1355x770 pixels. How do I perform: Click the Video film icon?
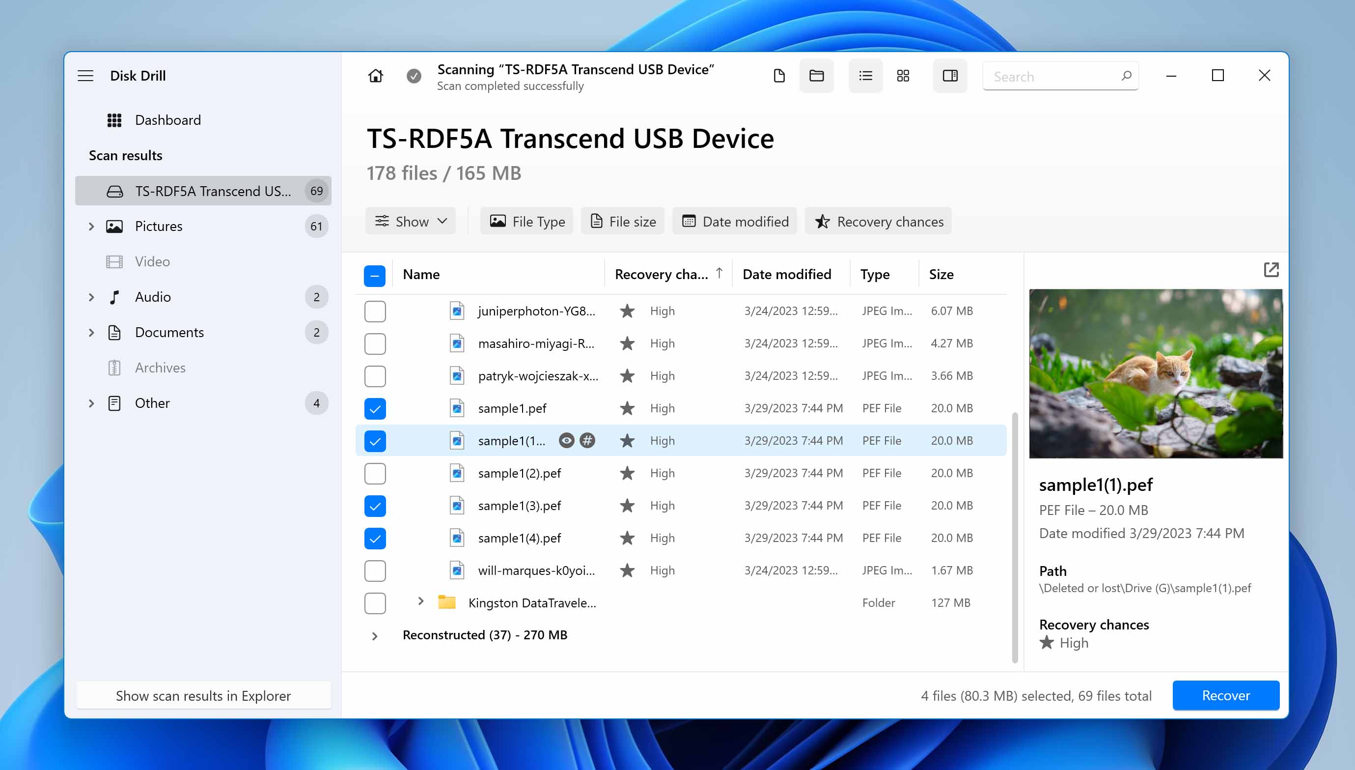click(114, 262)
